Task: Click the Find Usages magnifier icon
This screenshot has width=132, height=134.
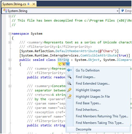Action: coord(69,77)
